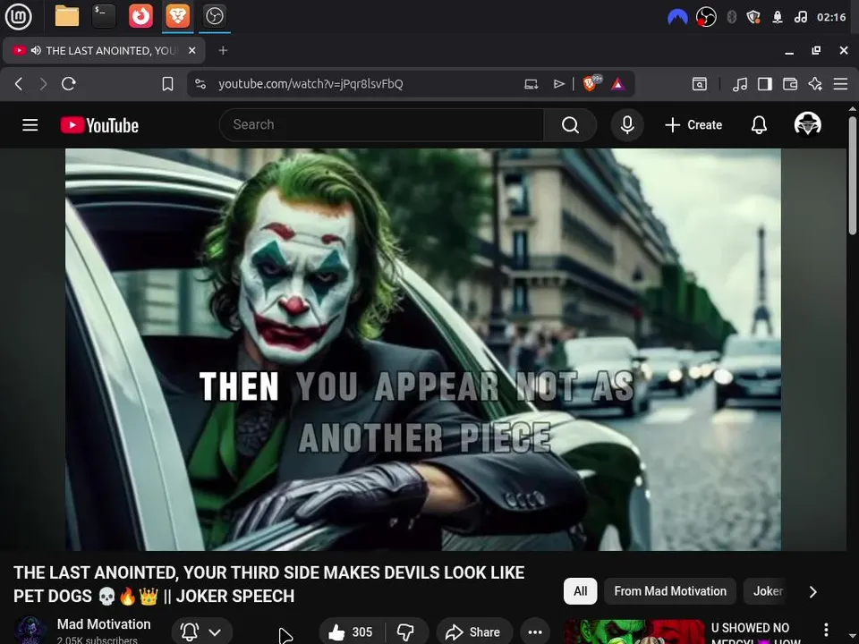Click the Share button
This screenshot has width=859, height=644.
pos(474,632)
